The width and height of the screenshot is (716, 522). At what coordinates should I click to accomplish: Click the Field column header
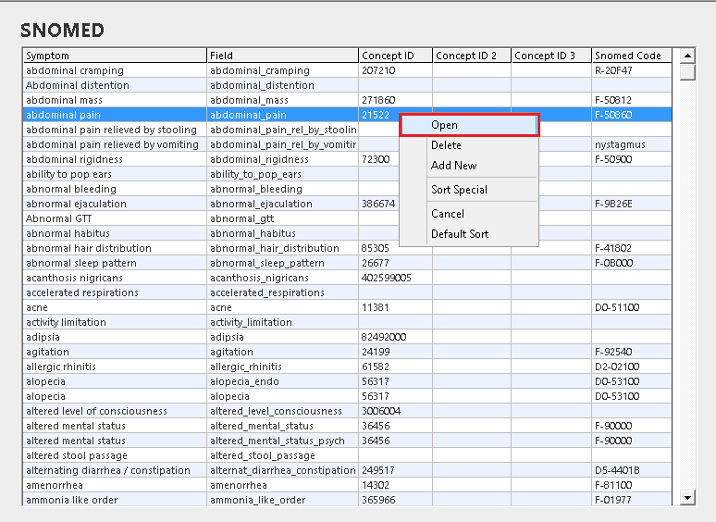pyautogui.click(x=283, y=56)
